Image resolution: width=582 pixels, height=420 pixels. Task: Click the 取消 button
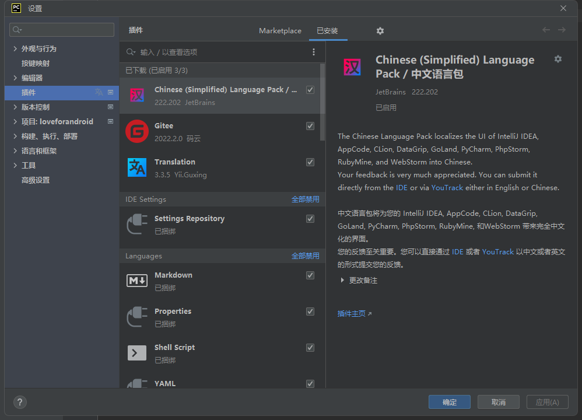pyautogui.click(x=499, y=402)
